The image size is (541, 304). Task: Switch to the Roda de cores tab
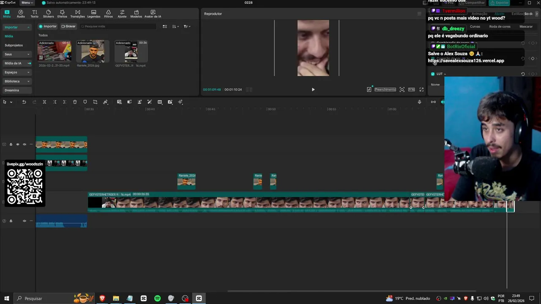pyautogui.click(x=500, y=26)
